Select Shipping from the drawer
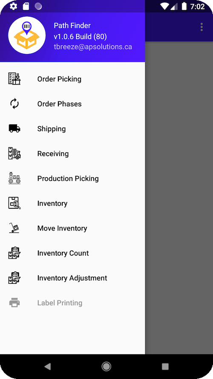The height and width of the screenshot is (379, 213). 72,129
